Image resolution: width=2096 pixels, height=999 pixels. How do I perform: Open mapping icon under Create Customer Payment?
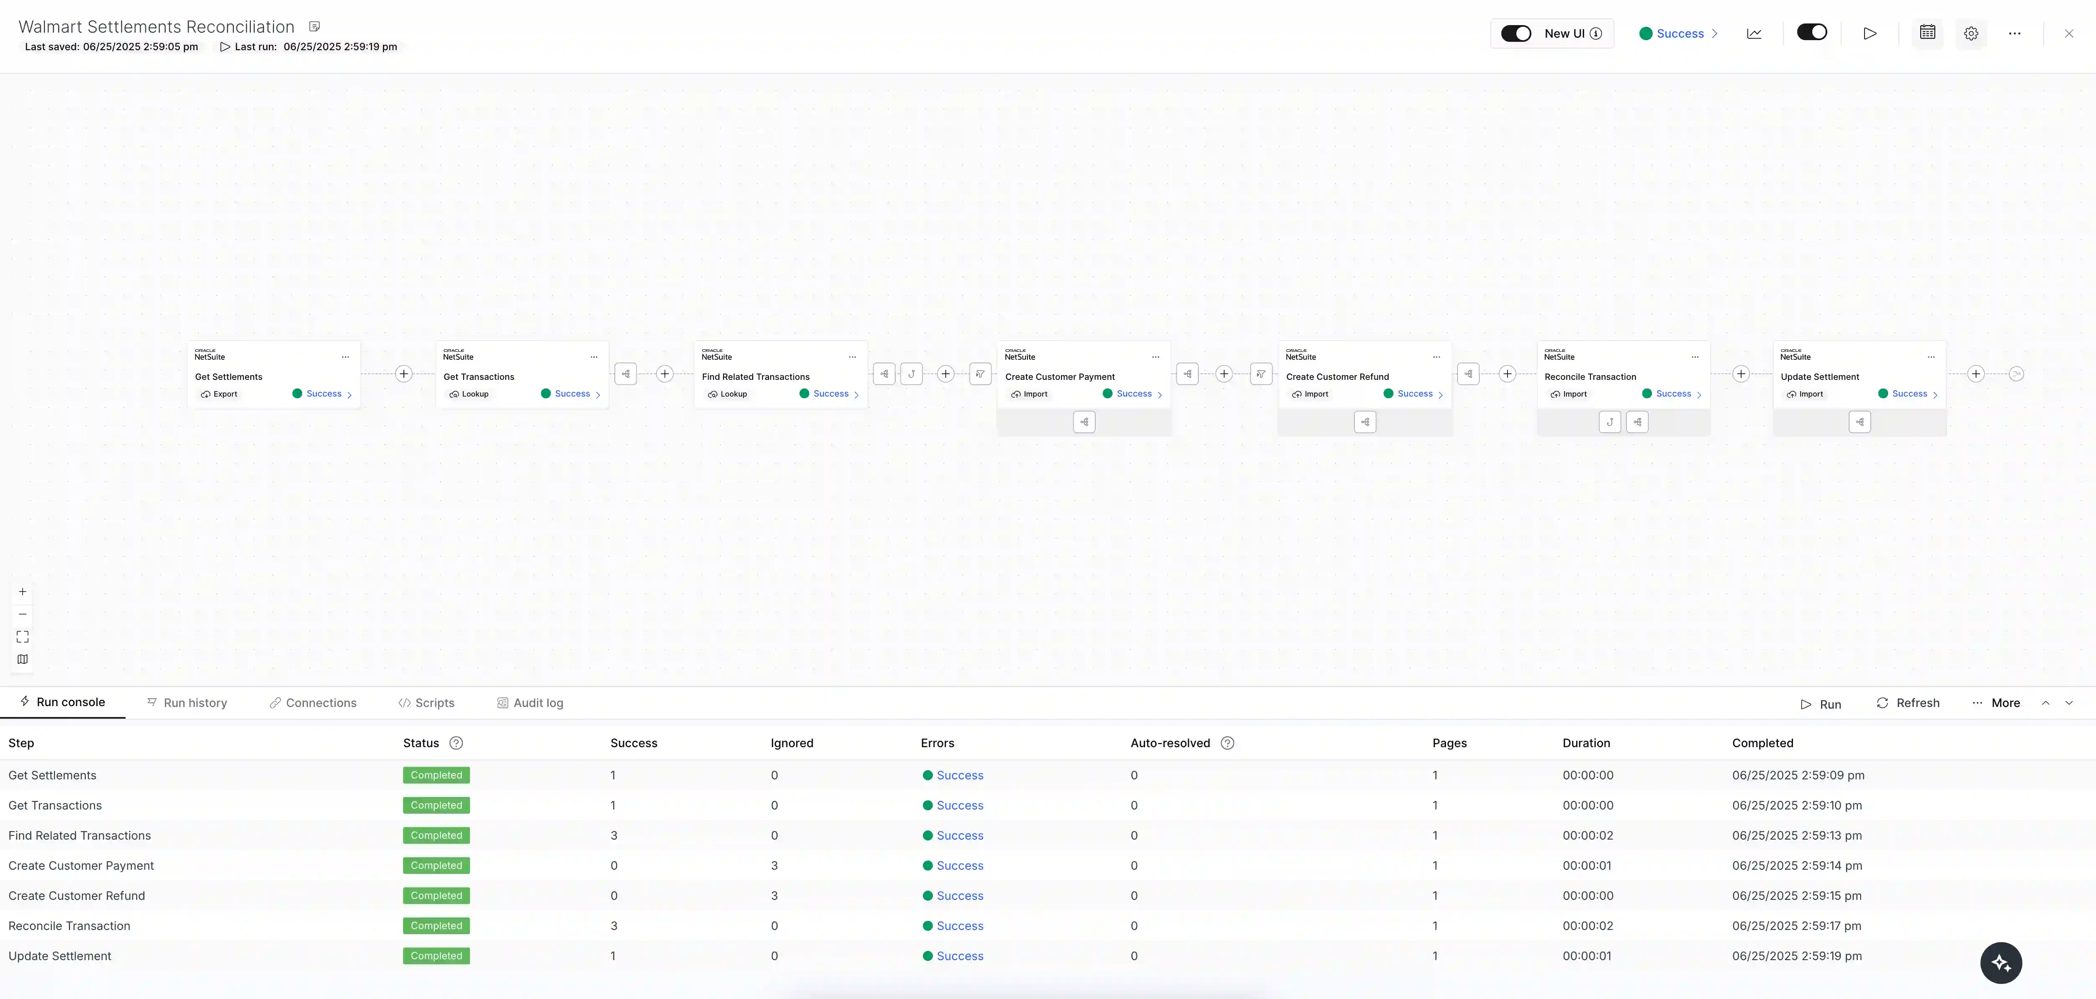[1084, 422]
